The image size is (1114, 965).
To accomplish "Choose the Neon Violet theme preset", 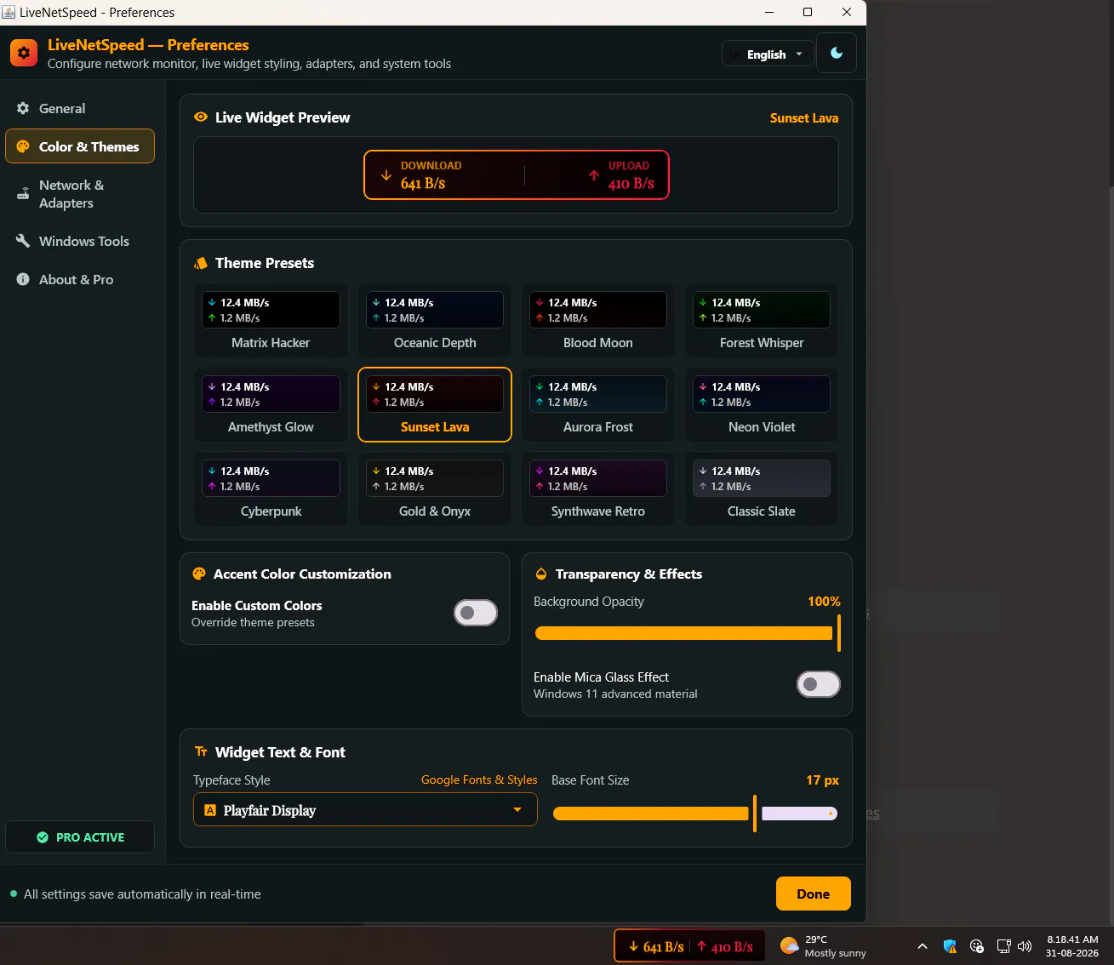I will click(x=762, y=404).
